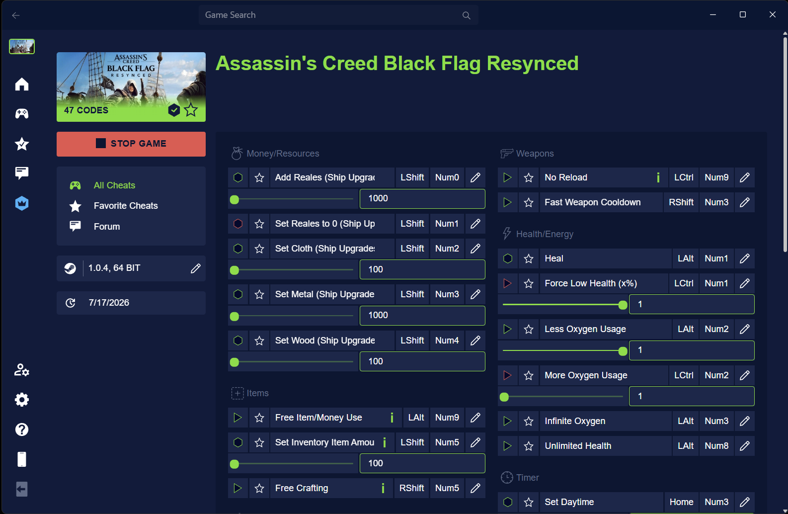Open the help question mark icon
The width and height of the screenshot is (788, 514).
tap(22, 429)
